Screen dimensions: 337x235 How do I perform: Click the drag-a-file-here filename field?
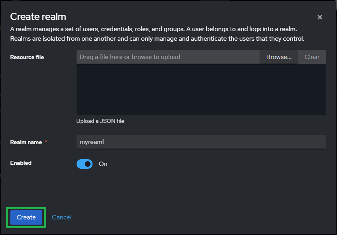(x=168, y=57)
